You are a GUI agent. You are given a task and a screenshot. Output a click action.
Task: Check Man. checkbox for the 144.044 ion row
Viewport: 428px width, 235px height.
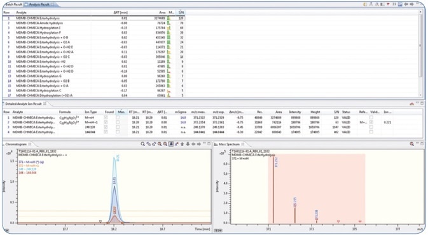click(118, 132)
